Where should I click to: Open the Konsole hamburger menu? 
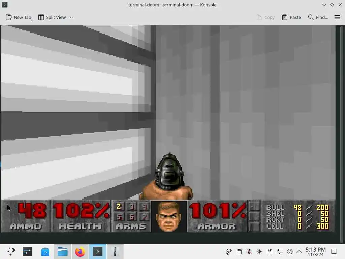tap(337, 17)
